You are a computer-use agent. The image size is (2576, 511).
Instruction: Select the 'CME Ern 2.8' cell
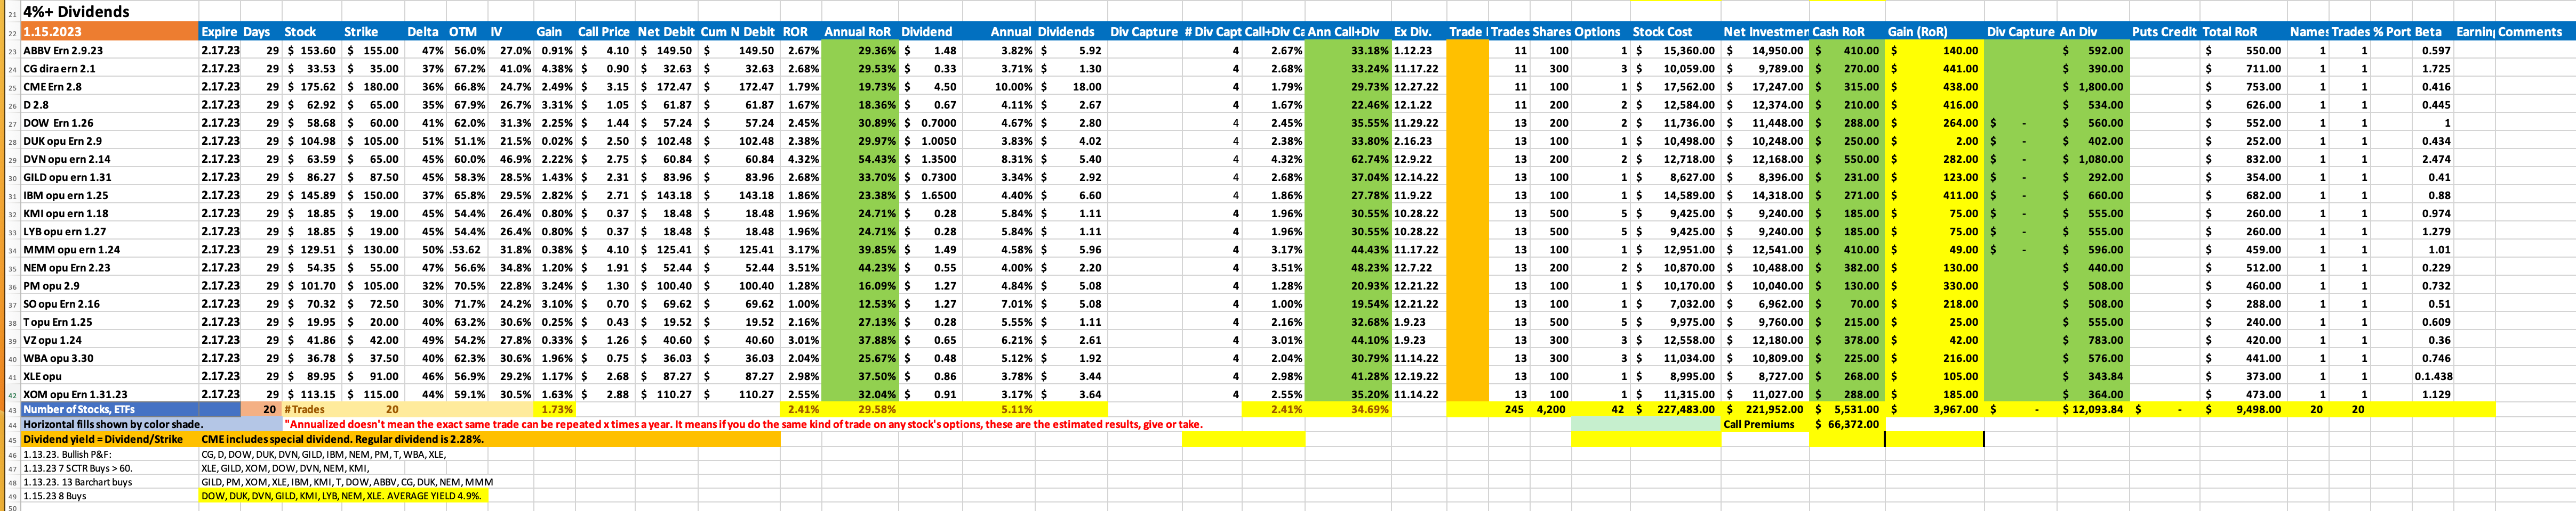(x=110, y=87)
